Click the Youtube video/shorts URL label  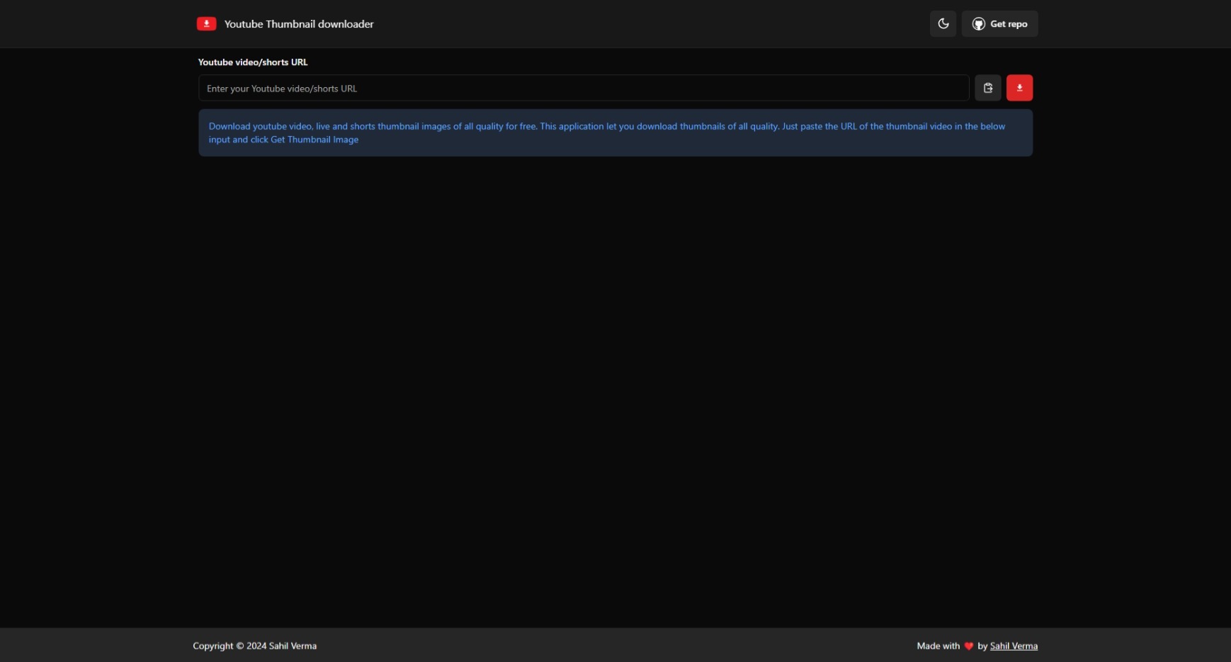point(253,62)
